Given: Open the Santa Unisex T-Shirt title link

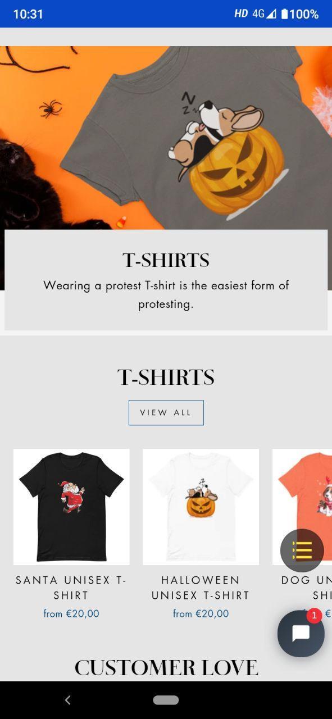Looking at the screenshot, I should (71, 588).
